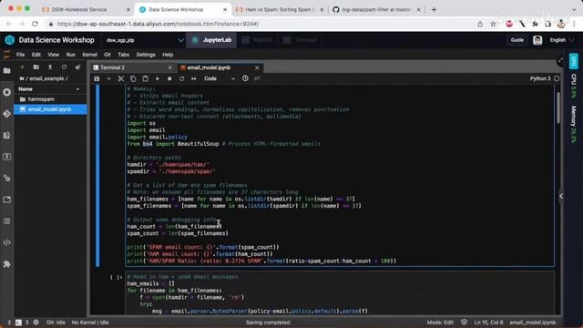Copy the selected cell
Viewport: 583px width, 328px height.
click(x=133, y=79)
